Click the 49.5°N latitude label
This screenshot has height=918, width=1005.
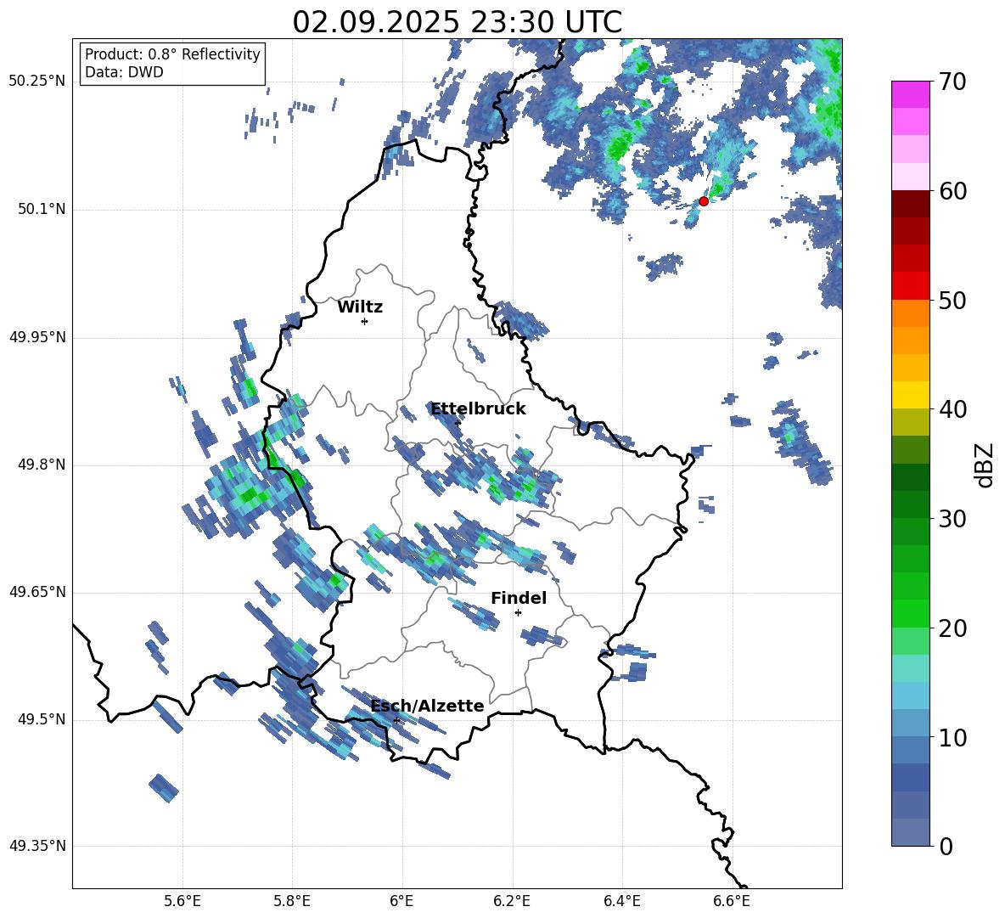click(x=42, y=719)
